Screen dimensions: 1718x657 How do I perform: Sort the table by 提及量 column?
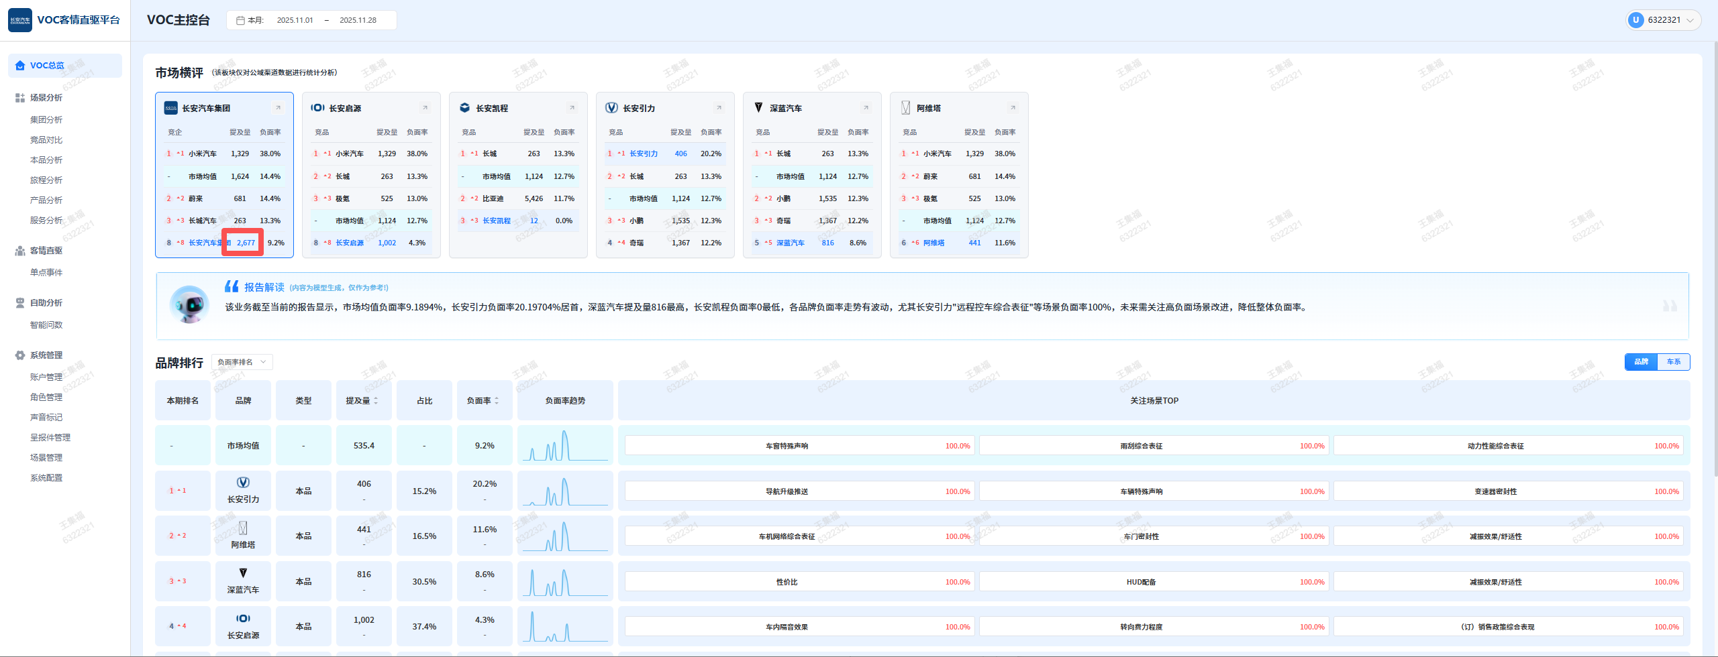(x=376, y=401)
